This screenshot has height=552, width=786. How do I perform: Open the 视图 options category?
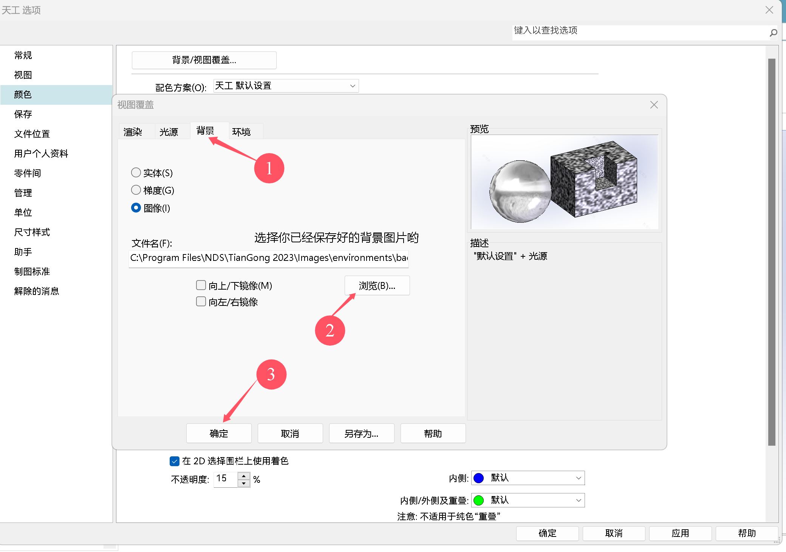pos(56,75)
